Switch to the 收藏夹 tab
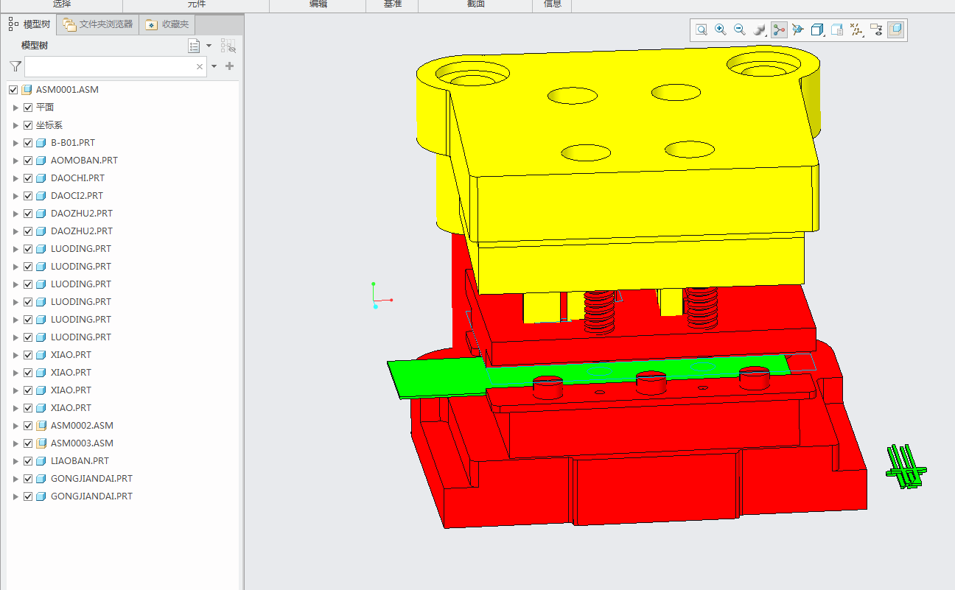Image resolution: width=955 pixels, height=590 pixels. tap(167, 24)
